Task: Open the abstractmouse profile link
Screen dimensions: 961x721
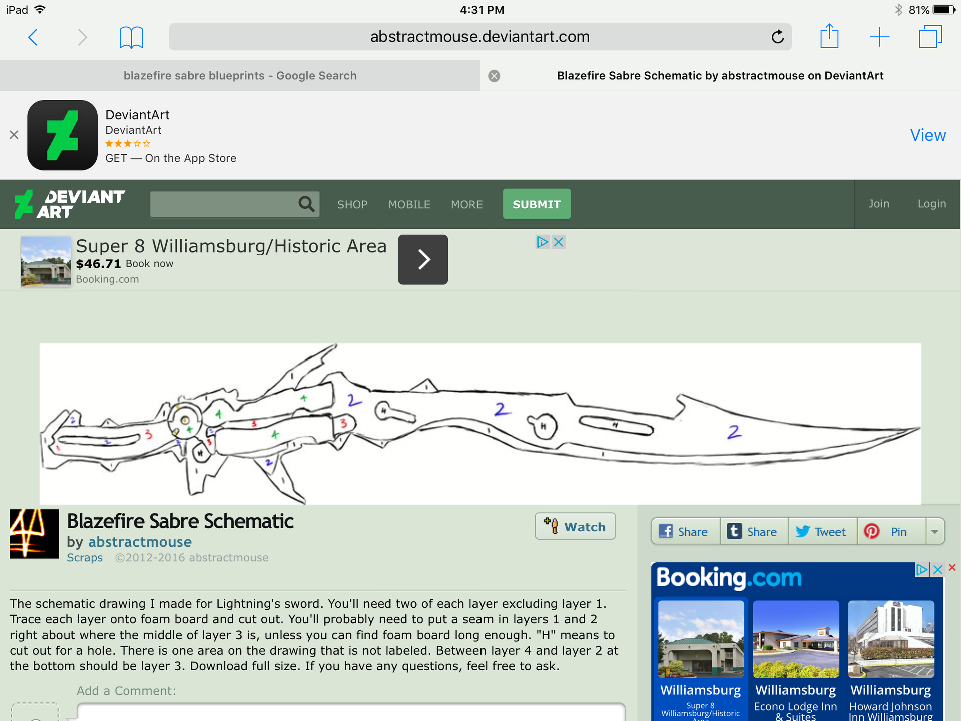Action: [x=140, y=542]
